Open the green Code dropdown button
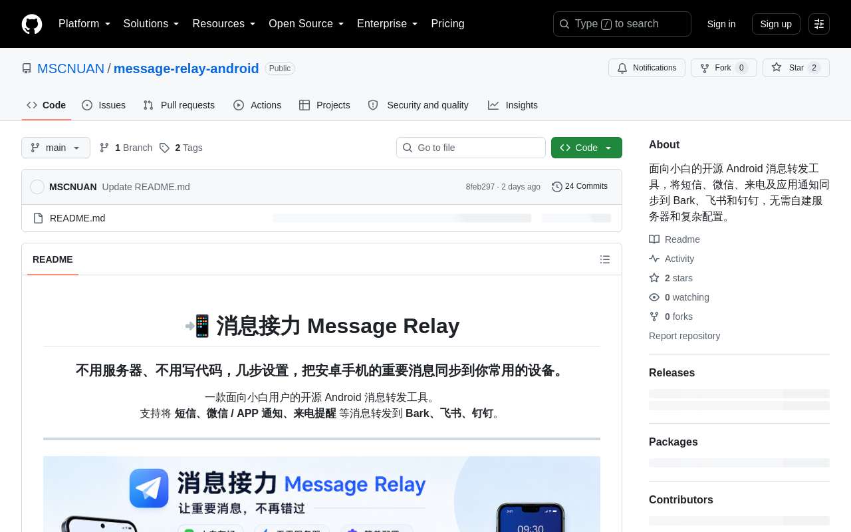Viewport: 851px width, 532px height. (586, 148)
